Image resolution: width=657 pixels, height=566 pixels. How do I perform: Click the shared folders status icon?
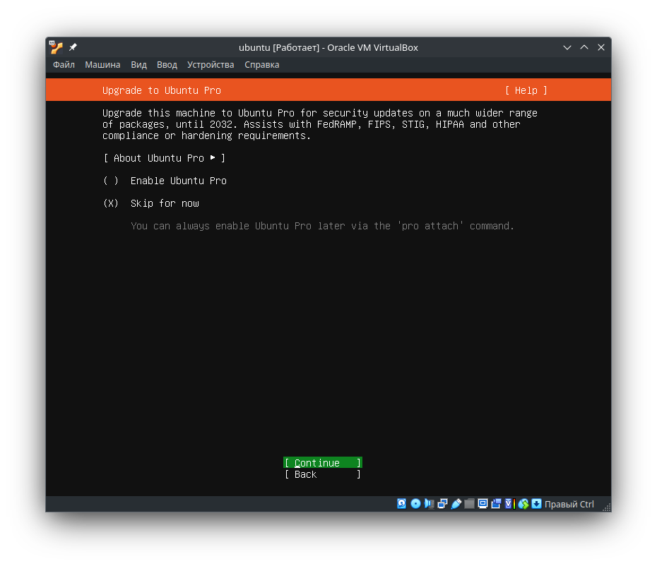[x=470, y=504]
